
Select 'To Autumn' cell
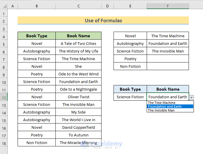(78, 135)
